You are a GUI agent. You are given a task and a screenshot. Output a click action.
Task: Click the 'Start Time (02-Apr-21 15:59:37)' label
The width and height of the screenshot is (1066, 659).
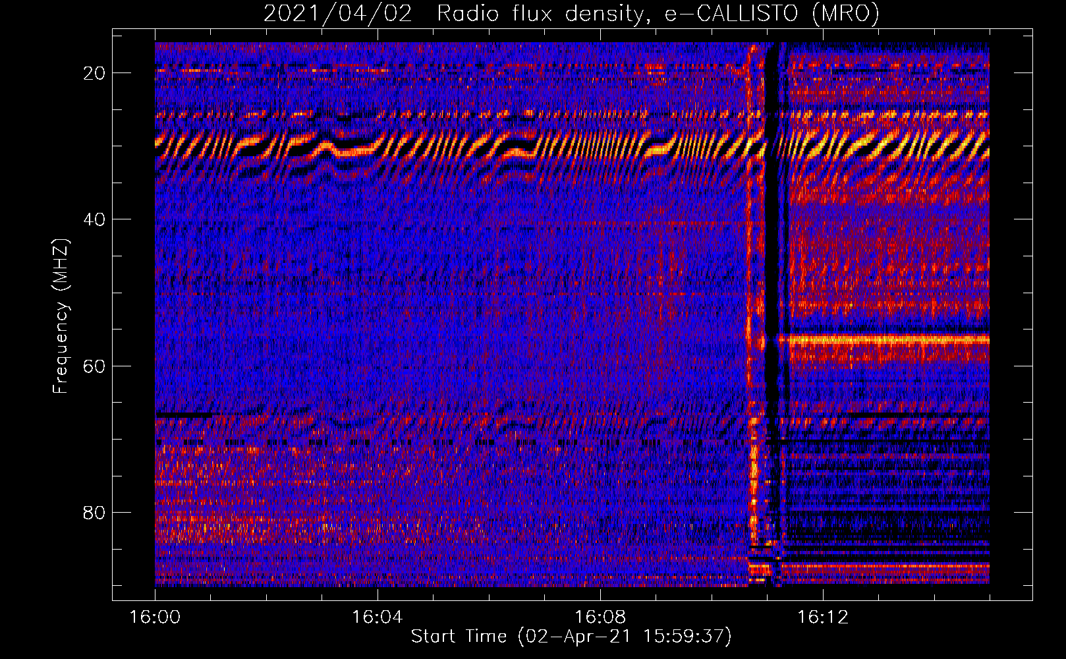(x=571, y=637)
